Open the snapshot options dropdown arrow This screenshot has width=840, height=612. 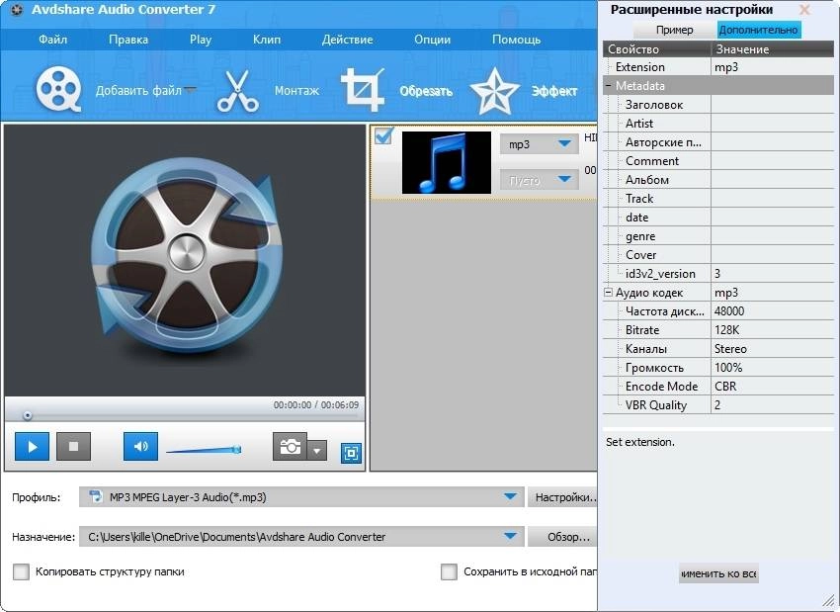click(x=316, y=451)
